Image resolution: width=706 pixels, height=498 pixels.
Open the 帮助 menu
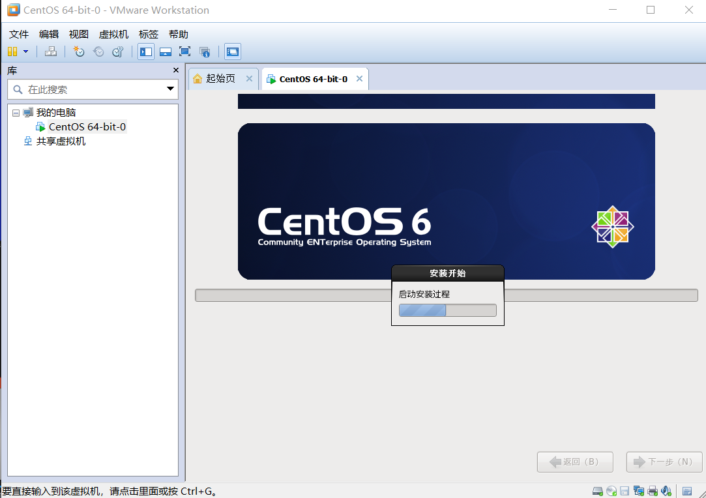(179, 34)
